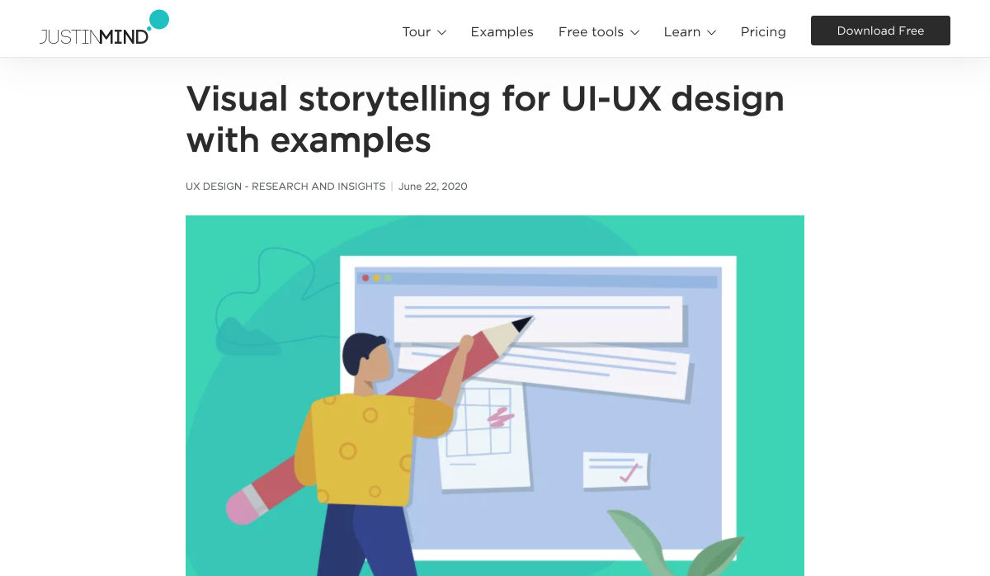Expand the Learn dropdown chevron
This screenshot has height=576, width=990.
[711, 32]
